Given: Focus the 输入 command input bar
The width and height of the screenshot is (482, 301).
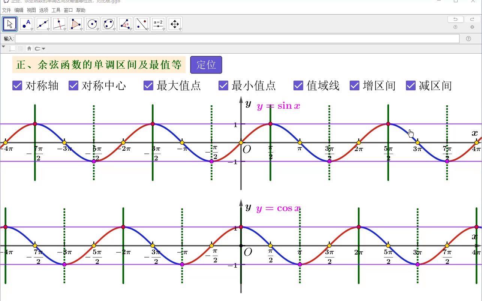Looking at the screenshot, I should (237, 39).
